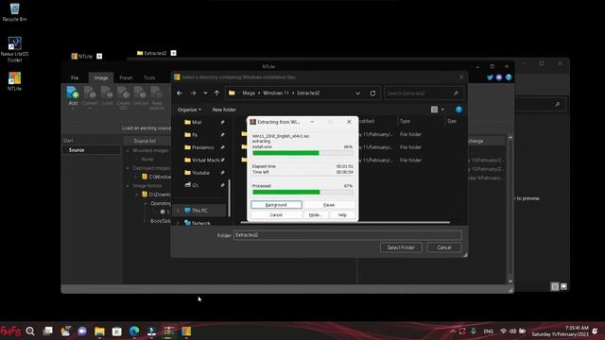This screenshot has height=340, width=605.
Task: Go up one folder level
Action: coord(216,93)
